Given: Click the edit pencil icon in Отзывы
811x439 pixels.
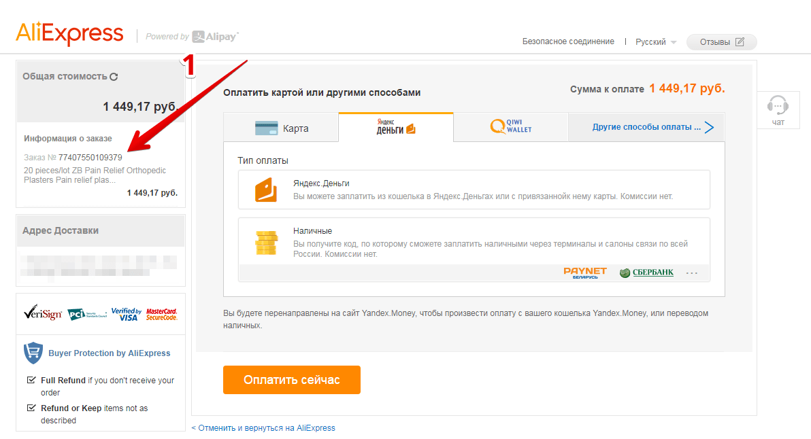Looking at the screenshot, I should click(x=740, y=42).
